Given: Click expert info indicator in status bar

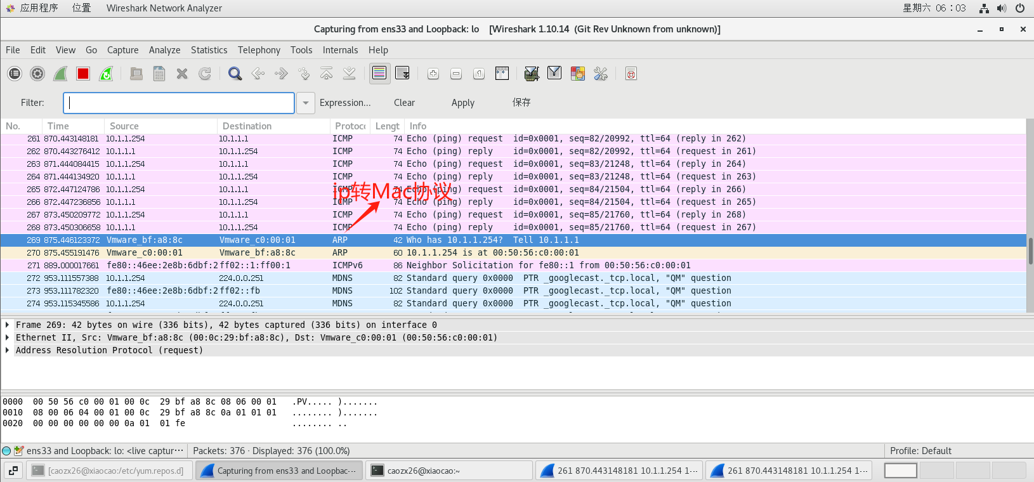Looking at the screenshot, I should point(6,451).
